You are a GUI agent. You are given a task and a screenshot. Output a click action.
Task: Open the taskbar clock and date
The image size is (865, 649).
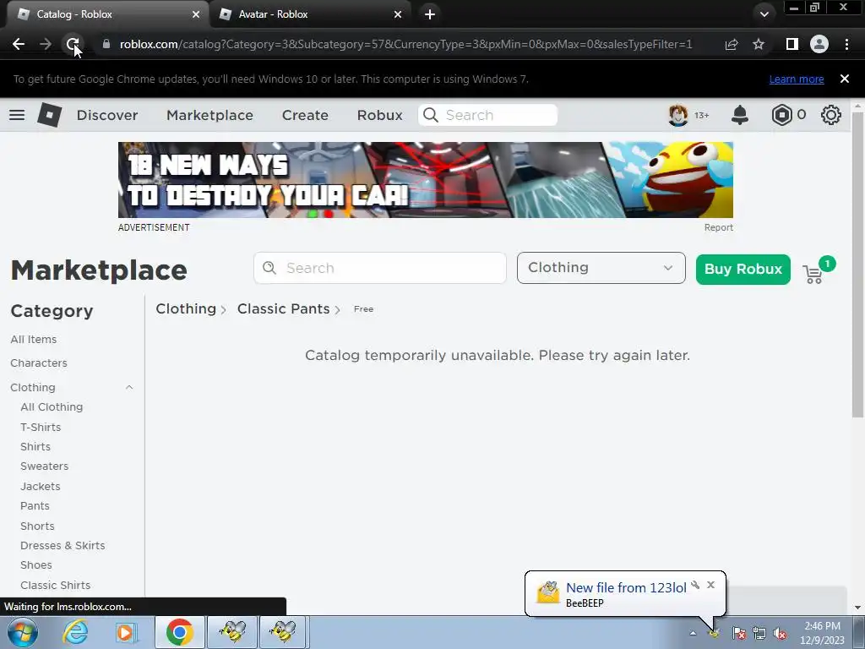coord(822,633)
